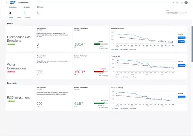Click the Greenhouse Gas Emissions title
193x136 pixels.
coord(19,39)
